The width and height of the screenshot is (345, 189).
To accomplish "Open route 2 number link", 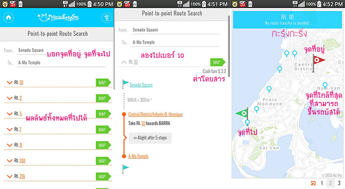I will pyautogui.click(x=20, y=98).
